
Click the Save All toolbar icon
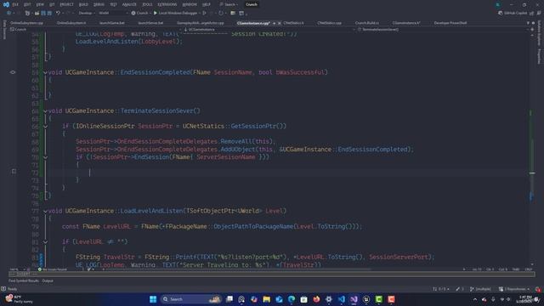pyautogui.click(x=49, y=13)
